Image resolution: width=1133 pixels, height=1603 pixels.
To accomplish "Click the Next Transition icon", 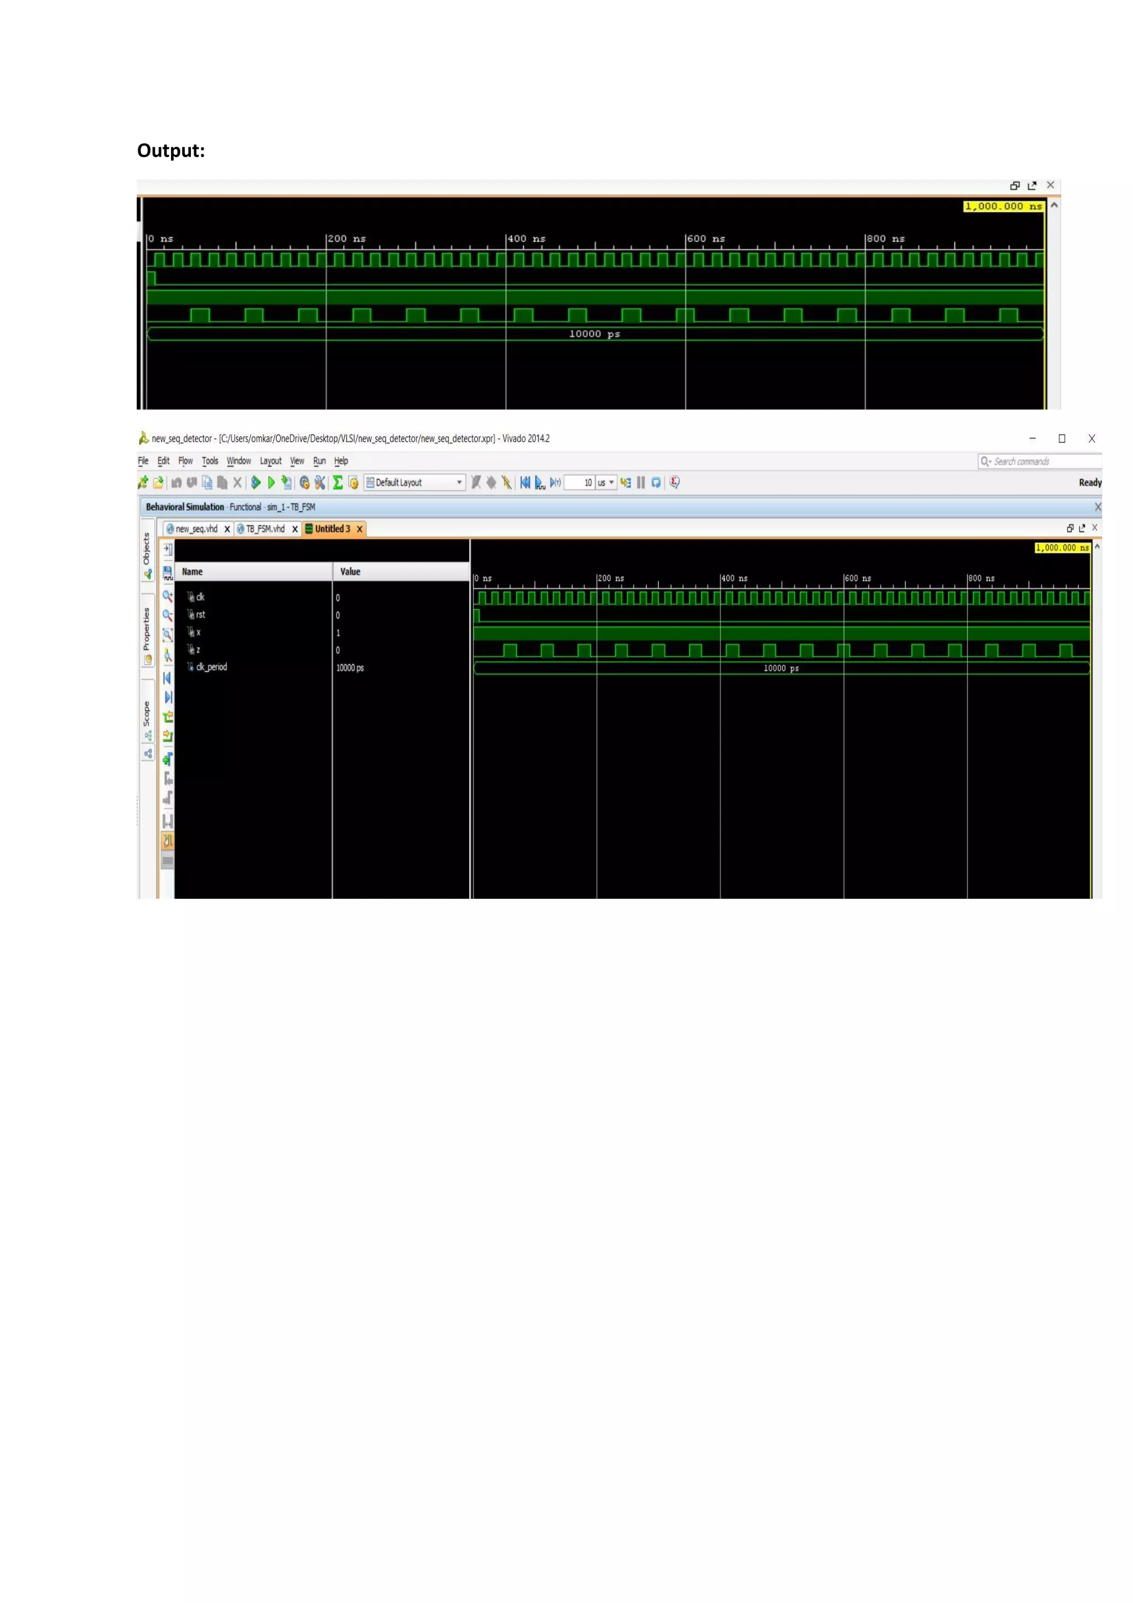I will [168, 736].
